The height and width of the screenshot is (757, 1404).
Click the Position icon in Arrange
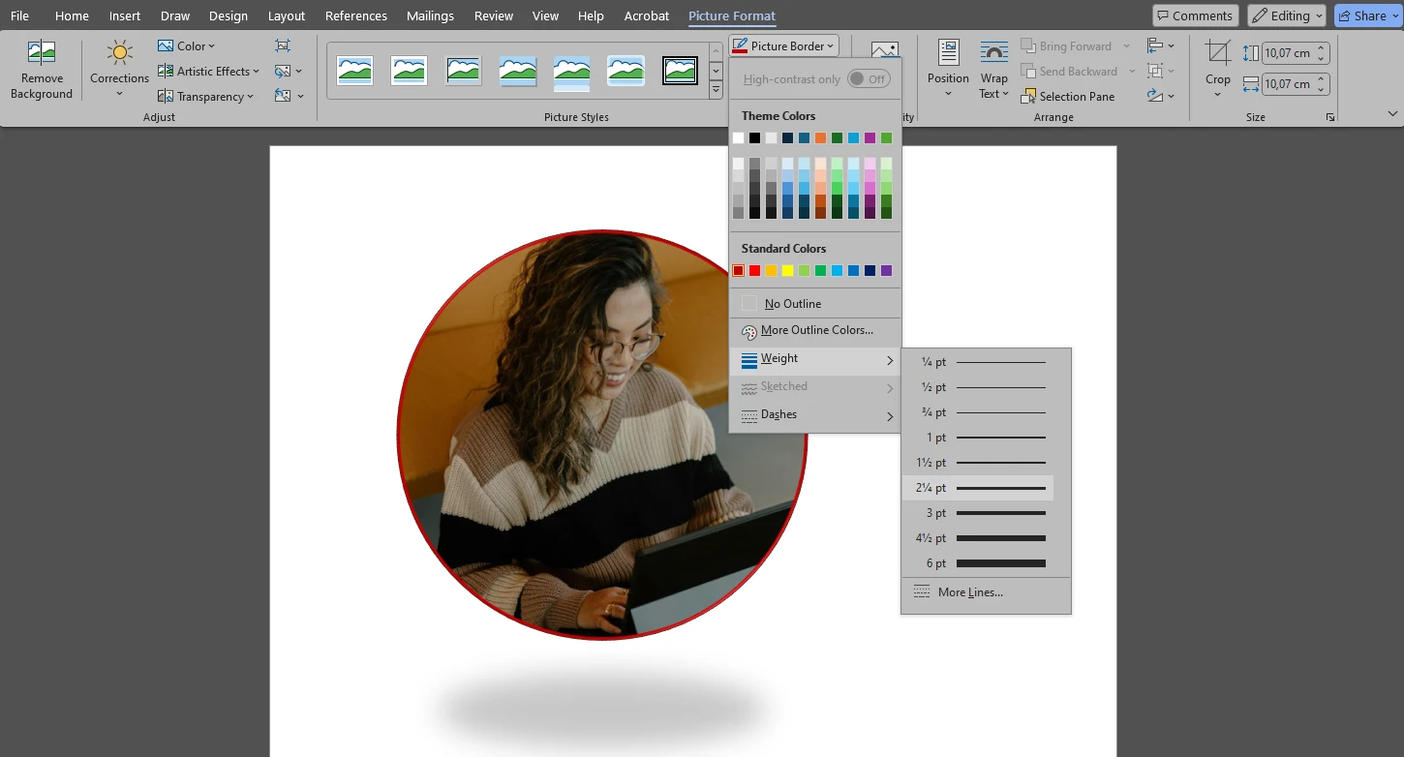(948, 52)
